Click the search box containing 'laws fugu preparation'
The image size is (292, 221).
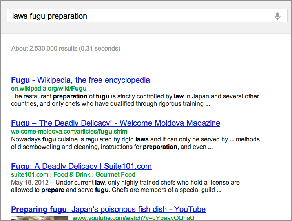137,16
